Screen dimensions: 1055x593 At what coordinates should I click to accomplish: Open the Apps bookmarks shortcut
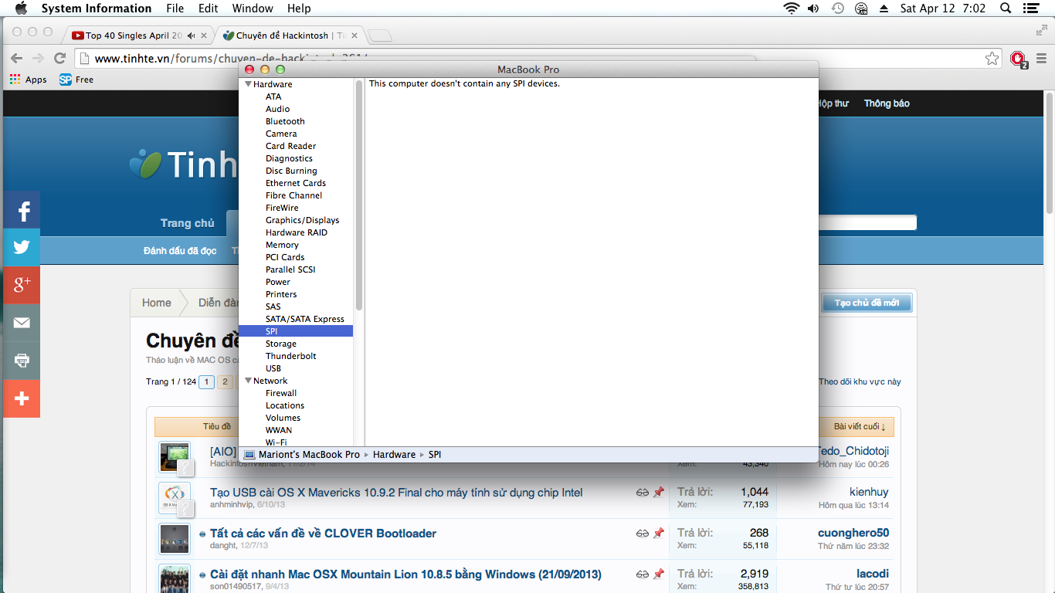click(28, 80)
